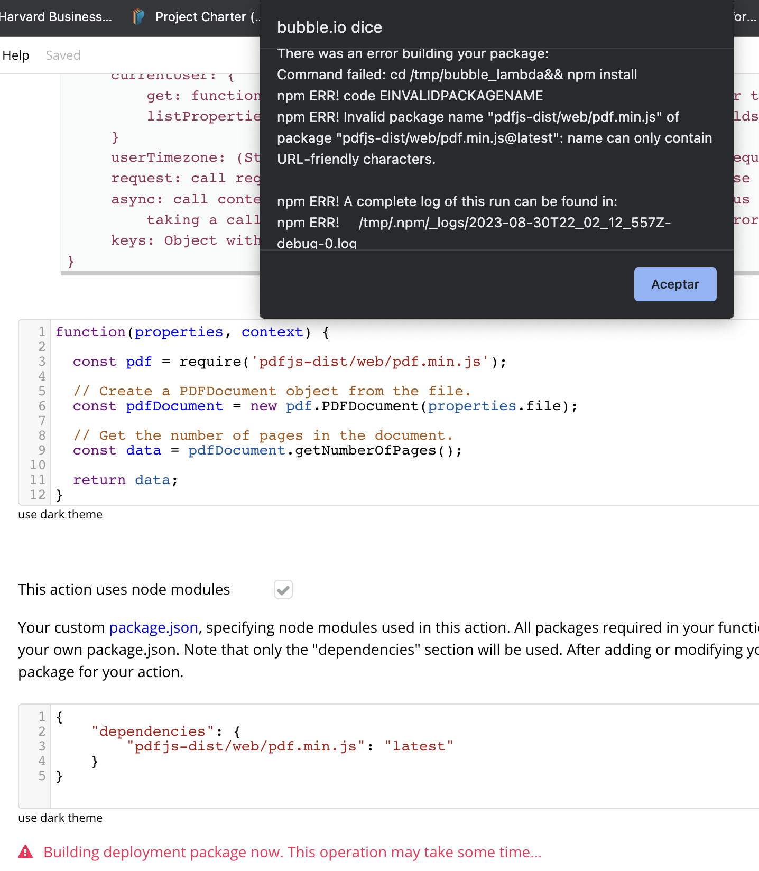This screenshot has height=871, width=759.
Task: Click the "new pdf.PDFDocument(properties.file)" line
Action: [325, 406]
